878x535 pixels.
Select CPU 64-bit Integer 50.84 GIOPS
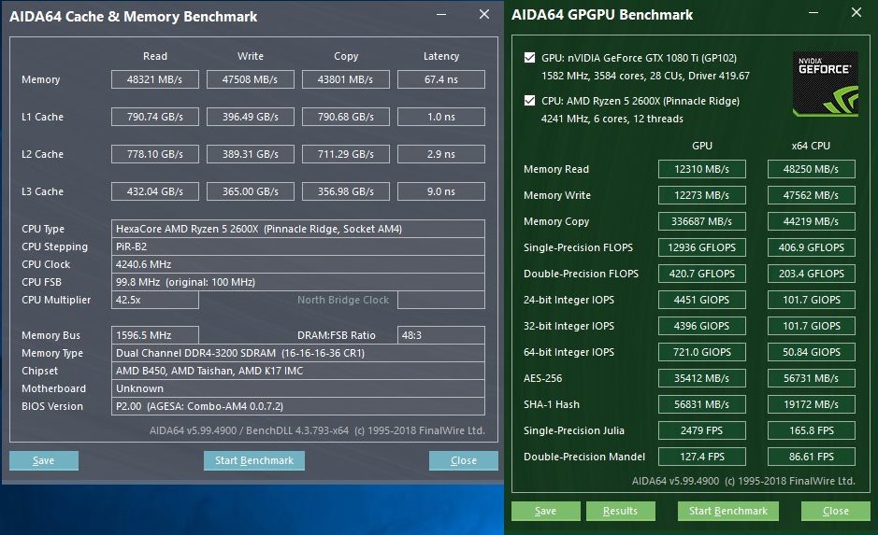point(812,352)
